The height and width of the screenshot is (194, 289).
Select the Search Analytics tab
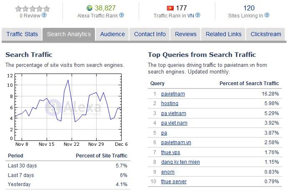[x=69, y=34]
